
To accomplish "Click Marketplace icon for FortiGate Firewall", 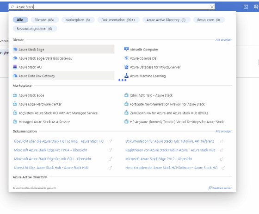I will (126, 104).
